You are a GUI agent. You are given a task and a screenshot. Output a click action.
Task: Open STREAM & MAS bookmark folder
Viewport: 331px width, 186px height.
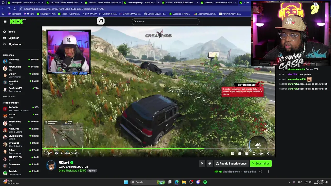[108, 14]
